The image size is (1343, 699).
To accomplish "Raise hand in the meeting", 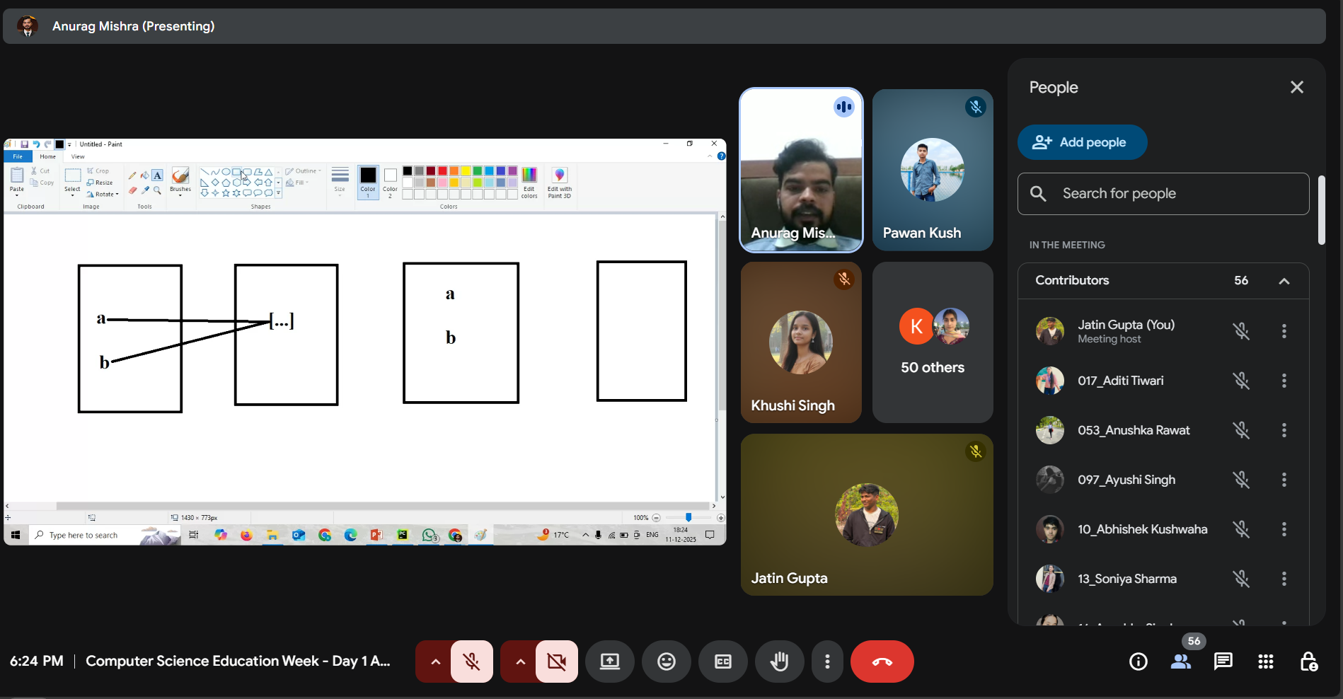I will pos(779,662).
